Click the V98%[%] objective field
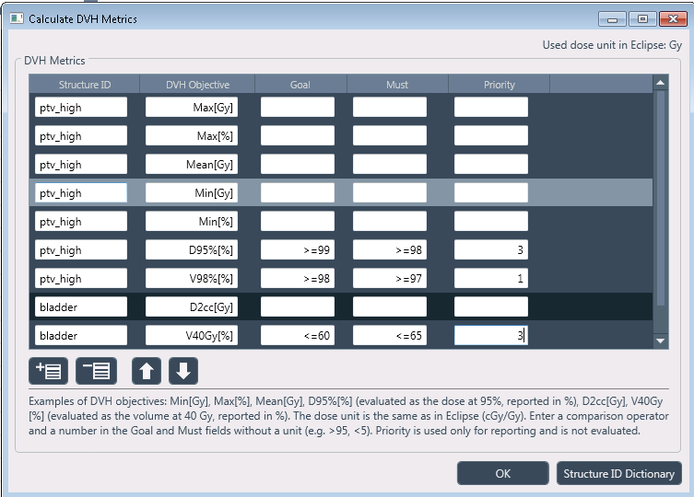694x497 pixels. click(192, 279)
